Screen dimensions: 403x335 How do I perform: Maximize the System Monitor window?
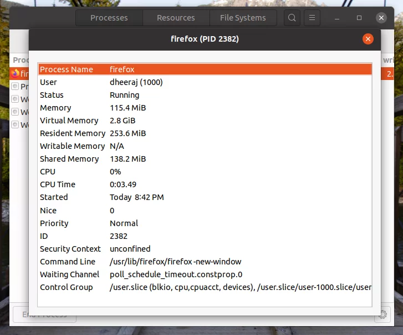tap(359, 18)
